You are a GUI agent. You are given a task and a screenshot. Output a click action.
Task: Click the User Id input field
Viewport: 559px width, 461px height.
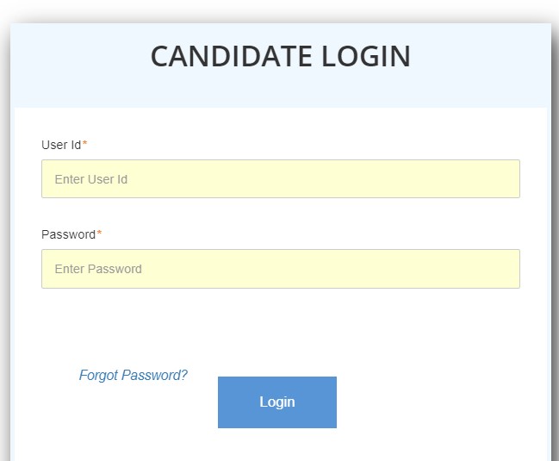click(280, 179)
